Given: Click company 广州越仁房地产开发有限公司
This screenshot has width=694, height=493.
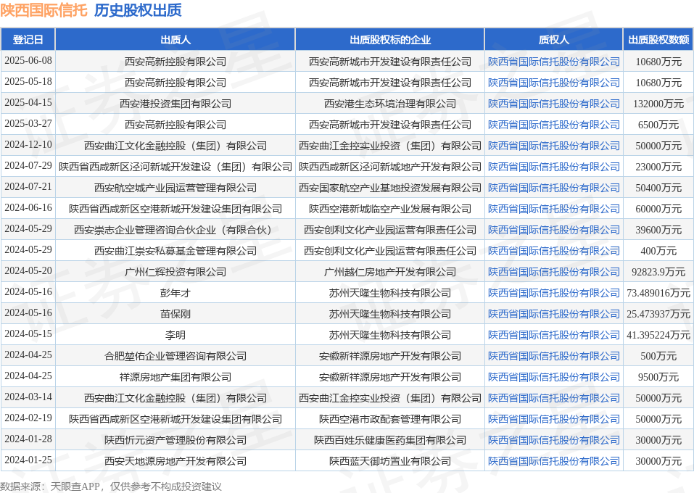Looking at the screenshot, I should click(390, 272).
